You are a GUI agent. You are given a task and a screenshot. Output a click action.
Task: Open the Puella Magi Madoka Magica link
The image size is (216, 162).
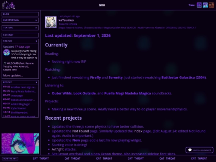click(128, 93)
